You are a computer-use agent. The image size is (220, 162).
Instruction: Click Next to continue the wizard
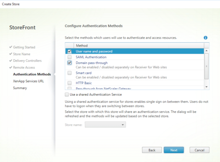(174, 150)
